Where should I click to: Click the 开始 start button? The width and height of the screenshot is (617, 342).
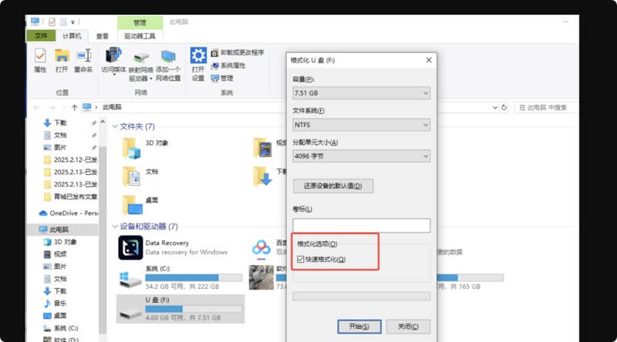(x=359, y=327)
